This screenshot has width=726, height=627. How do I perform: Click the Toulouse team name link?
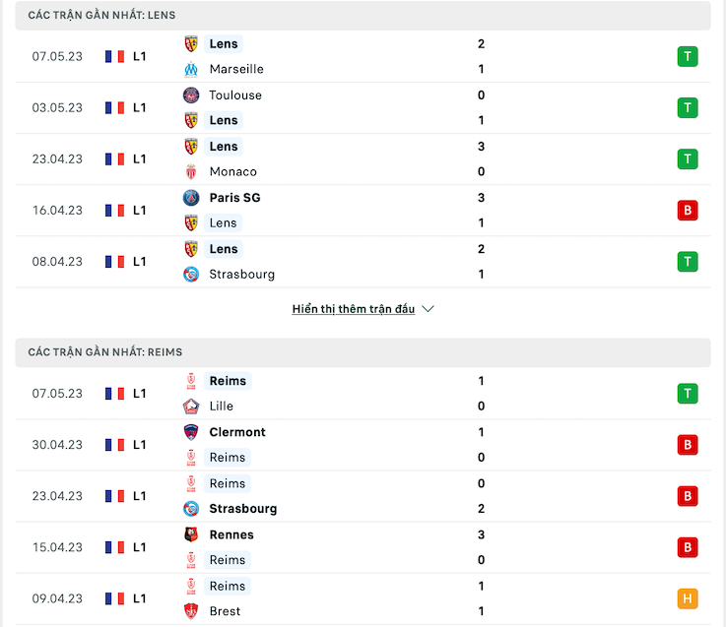point(235,95)
